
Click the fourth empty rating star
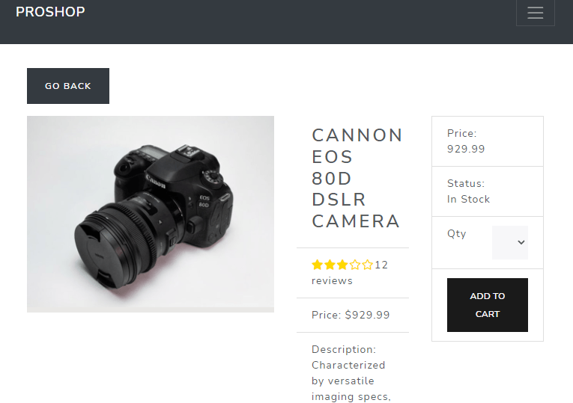355,265
